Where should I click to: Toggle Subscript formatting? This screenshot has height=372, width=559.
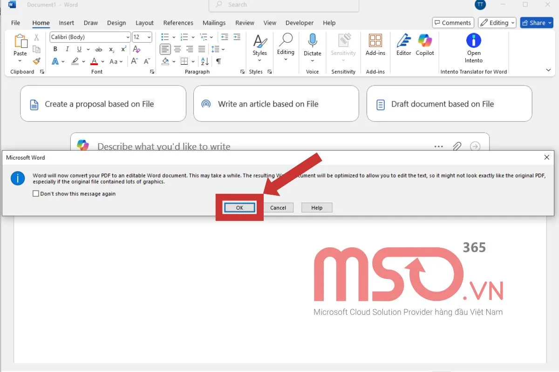[x=111, y=49]
